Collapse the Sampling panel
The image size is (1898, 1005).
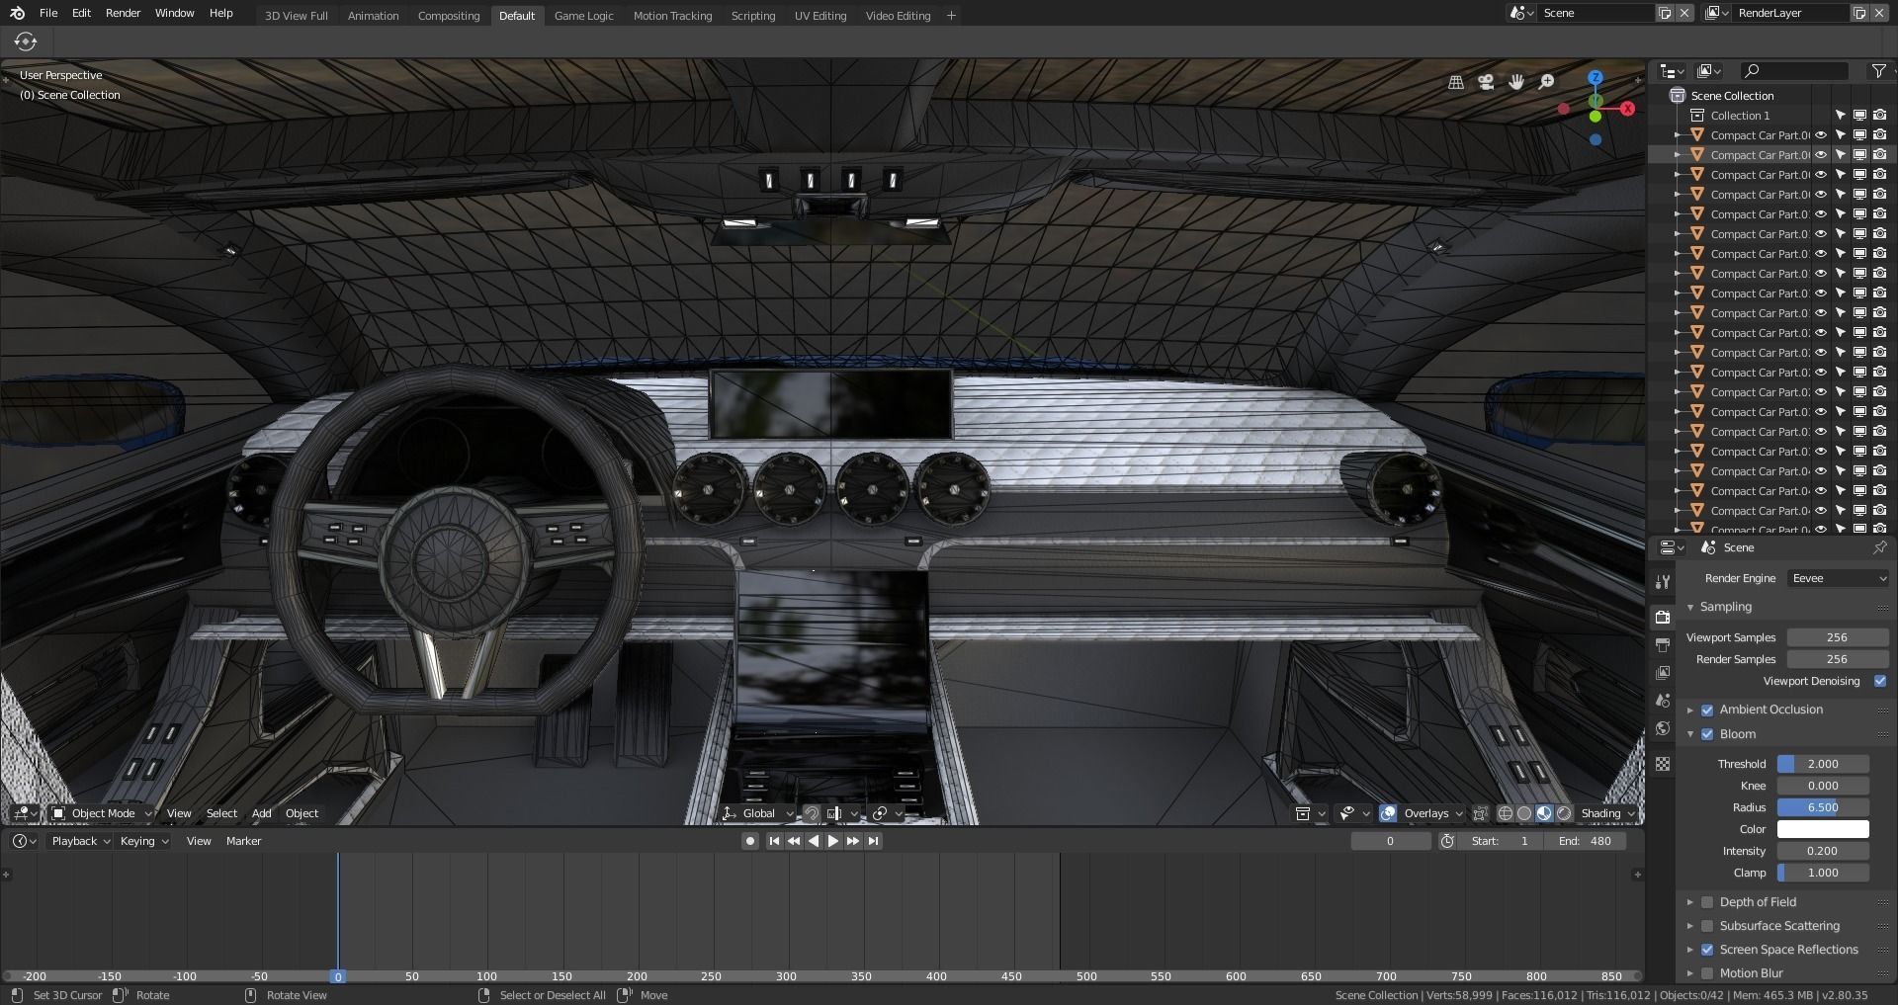1690,607
